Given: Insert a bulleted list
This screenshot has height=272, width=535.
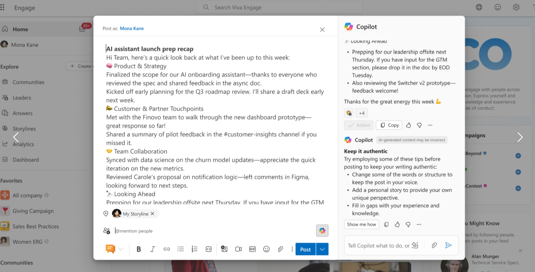Looking at the screenshot, I should pos(181,249).
